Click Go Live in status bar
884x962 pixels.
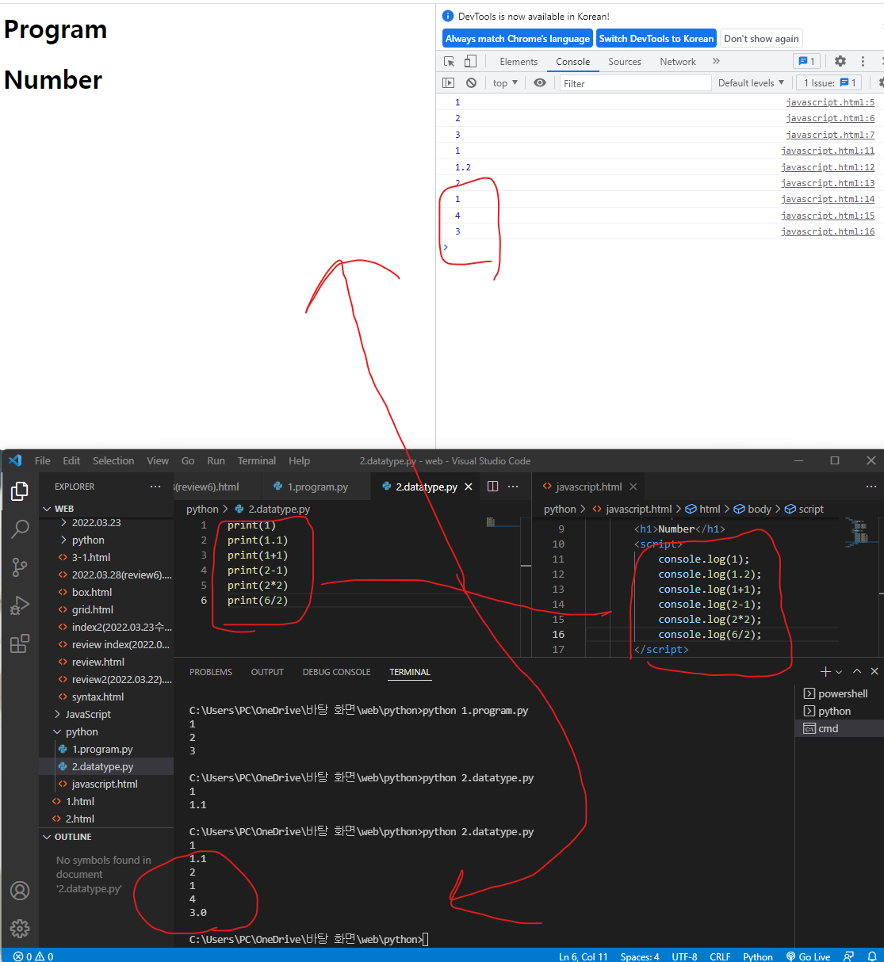(808, 956)
